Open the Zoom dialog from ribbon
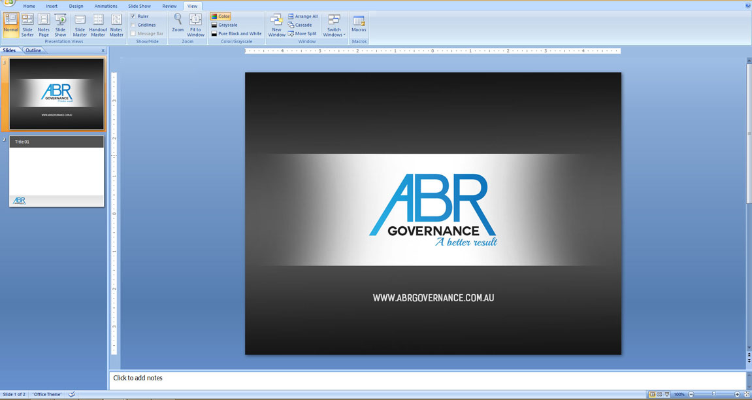The height and width of the screenshot is (400, 752). (x=178, y=23)
